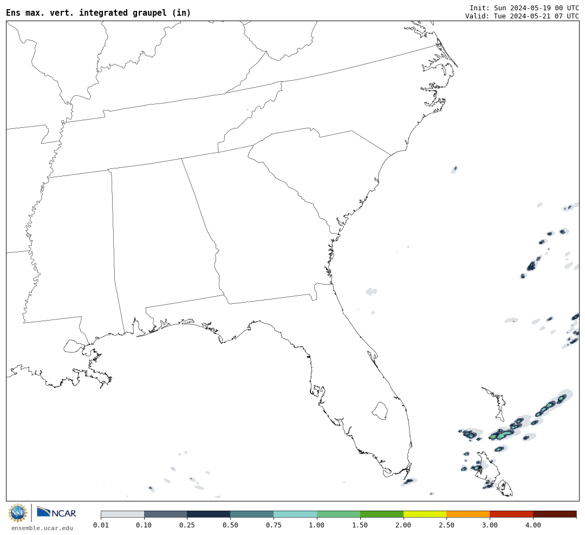Click the colorbar label '0.10'
Viewport: 585px width, 535px height.
[144, 525]
